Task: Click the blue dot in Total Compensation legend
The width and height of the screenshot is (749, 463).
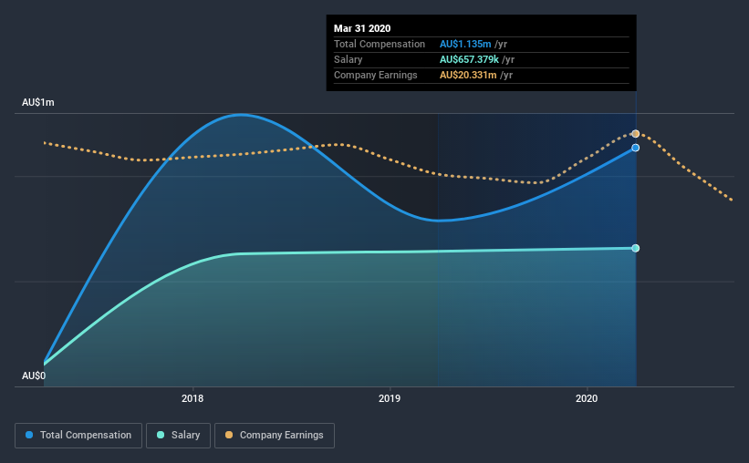Action: click(x=29, y=435)
